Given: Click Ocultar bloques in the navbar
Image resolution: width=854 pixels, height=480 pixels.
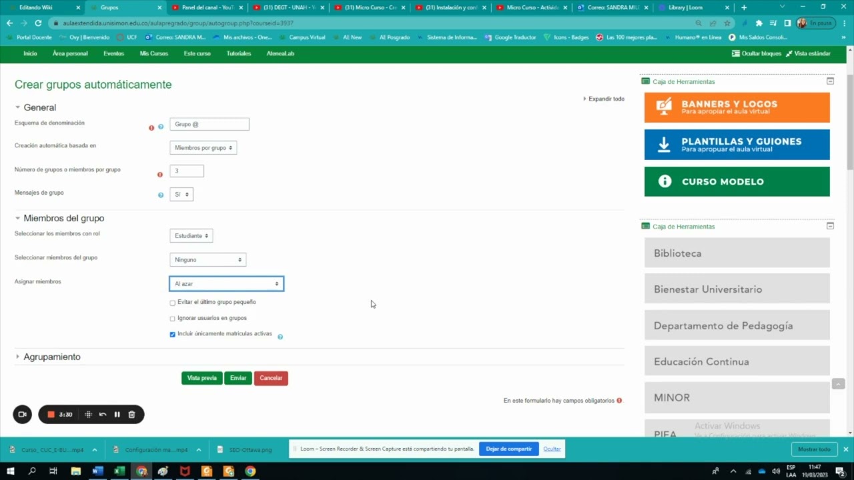Looking at the screenshot, I should click(757, 53).
